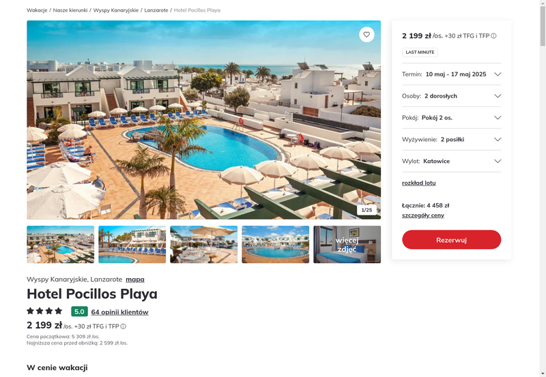This screenshot has width=546, height=377.
Task: Add hotel to favorites with heart icon
Action: click(x=367, y=35)
